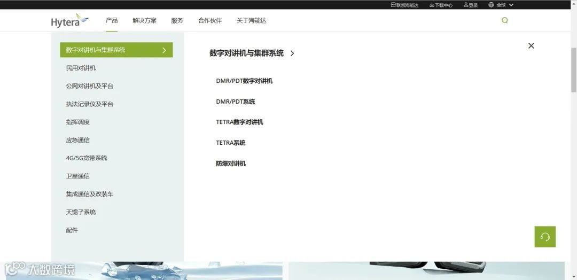577x280 pixels.
Task: Open TETRA数字对讲机 link
Action: tap(239, 122)
